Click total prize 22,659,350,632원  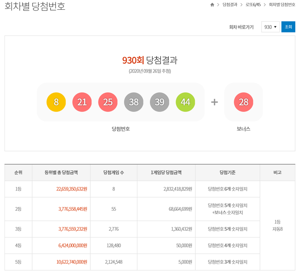(72, 189)
